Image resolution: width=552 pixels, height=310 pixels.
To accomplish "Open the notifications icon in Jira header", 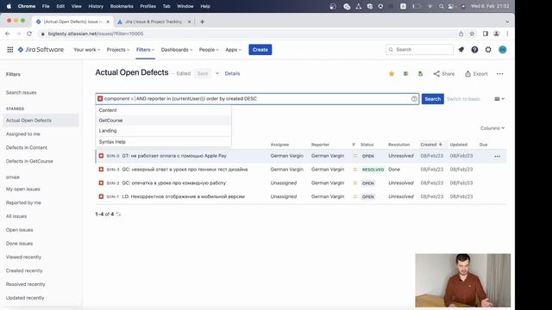I will point(461,50).
